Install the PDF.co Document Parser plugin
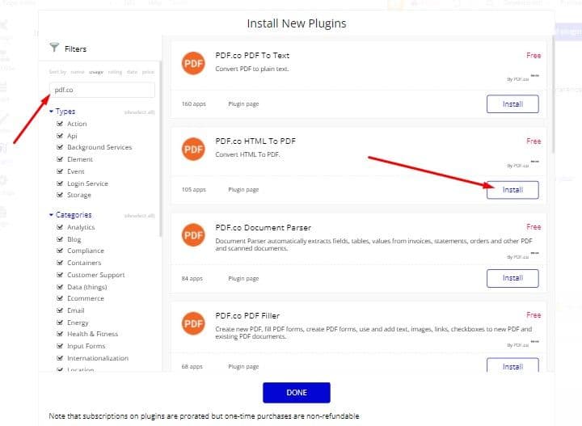Viewport: 582px width, 426px height. [512, 278]
